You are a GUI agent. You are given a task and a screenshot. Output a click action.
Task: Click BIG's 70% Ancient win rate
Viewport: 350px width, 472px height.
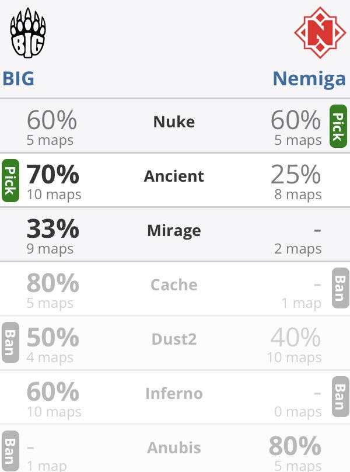tap(53, 174)
